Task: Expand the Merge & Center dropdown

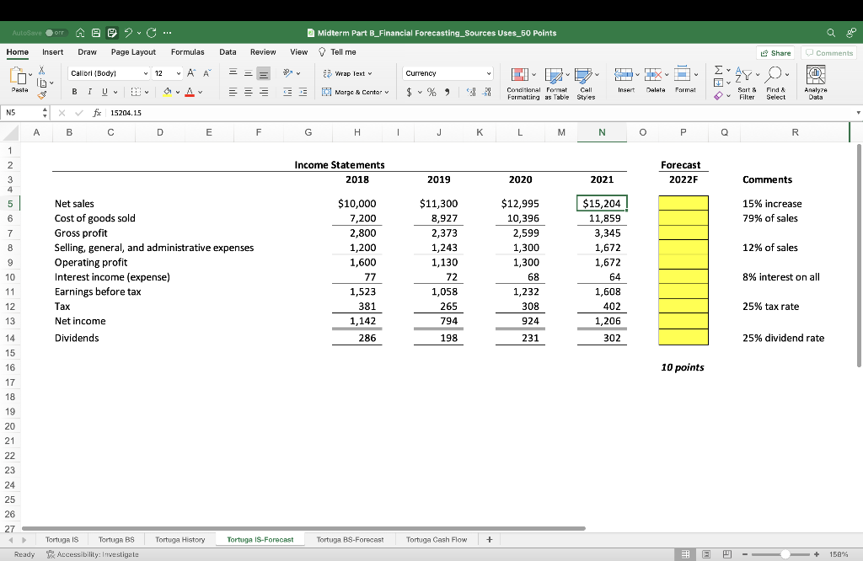Action: pos(386,92)
